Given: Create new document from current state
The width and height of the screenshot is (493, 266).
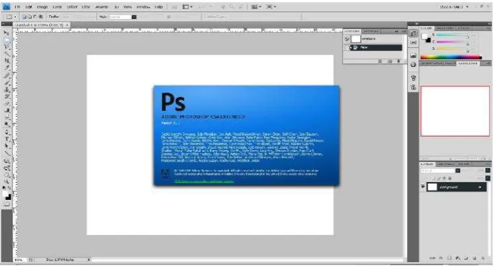Looking at the screenshot, I should 380,61.
